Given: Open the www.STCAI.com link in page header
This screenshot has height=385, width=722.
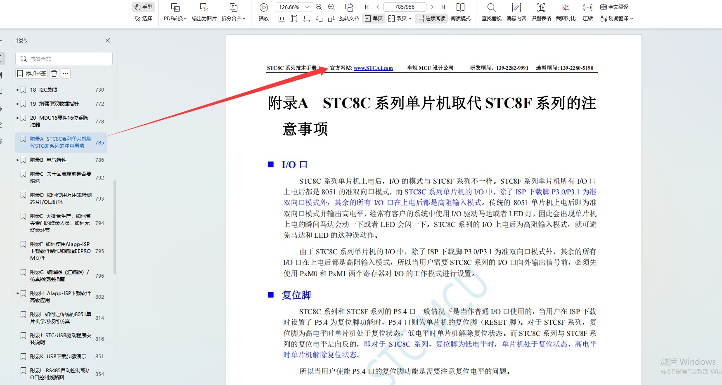Looking at the screenshot, I should tap(373, 68).
